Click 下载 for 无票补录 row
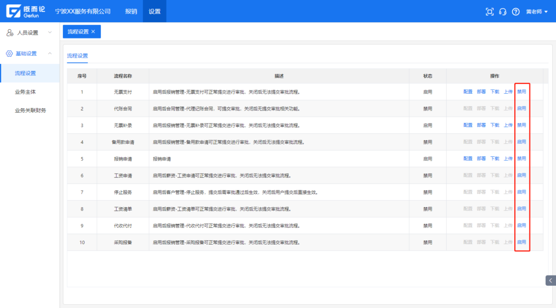 tap(495, 125)
